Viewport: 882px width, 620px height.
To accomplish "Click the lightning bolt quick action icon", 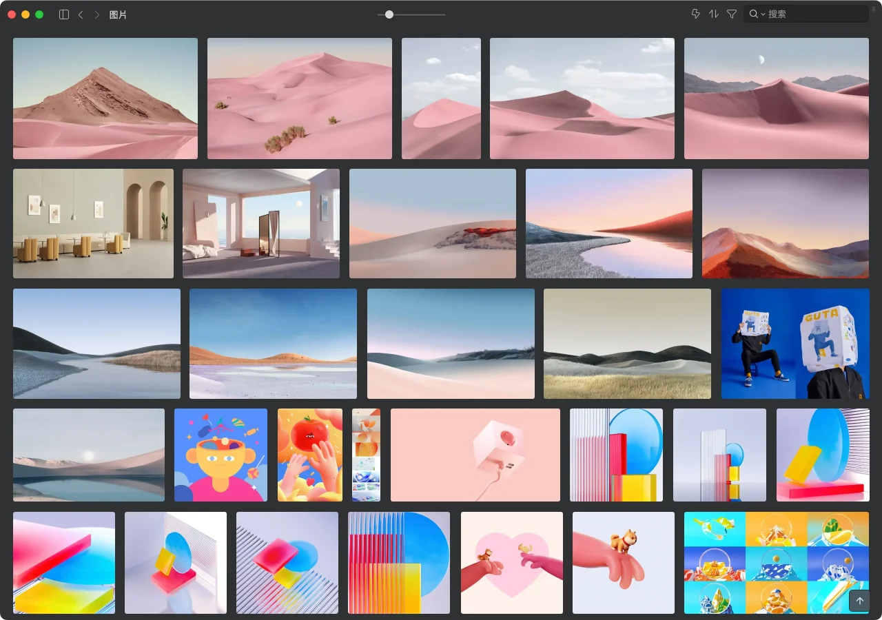I will tap(695, 14).
